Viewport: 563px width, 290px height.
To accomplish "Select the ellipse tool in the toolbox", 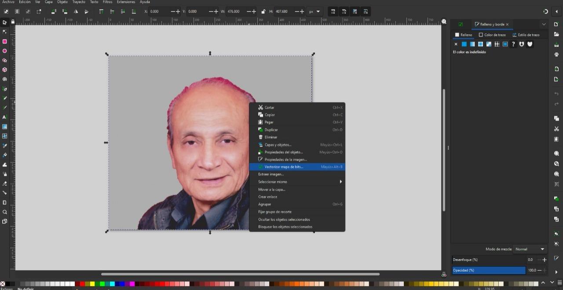I will (5, 51).
